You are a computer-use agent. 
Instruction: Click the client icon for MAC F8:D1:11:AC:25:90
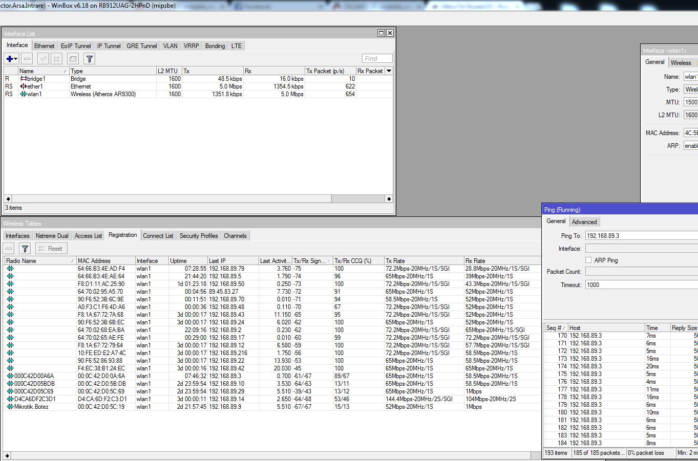(x=10, y=284)
